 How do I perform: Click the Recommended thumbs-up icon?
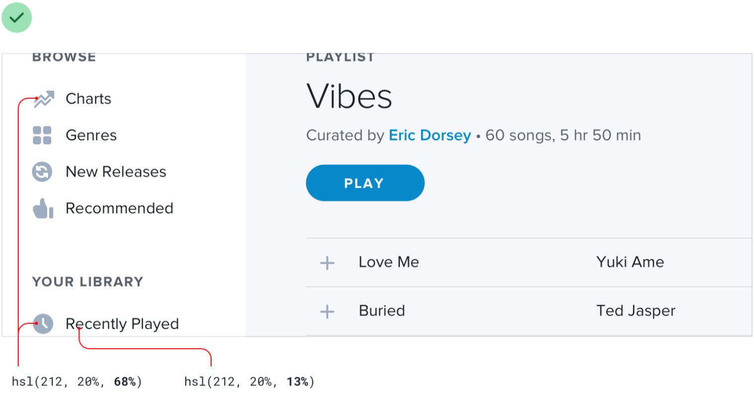43,208
